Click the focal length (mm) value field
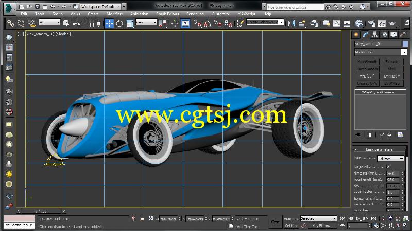This screenshot has width=412, height=231. 393,179
